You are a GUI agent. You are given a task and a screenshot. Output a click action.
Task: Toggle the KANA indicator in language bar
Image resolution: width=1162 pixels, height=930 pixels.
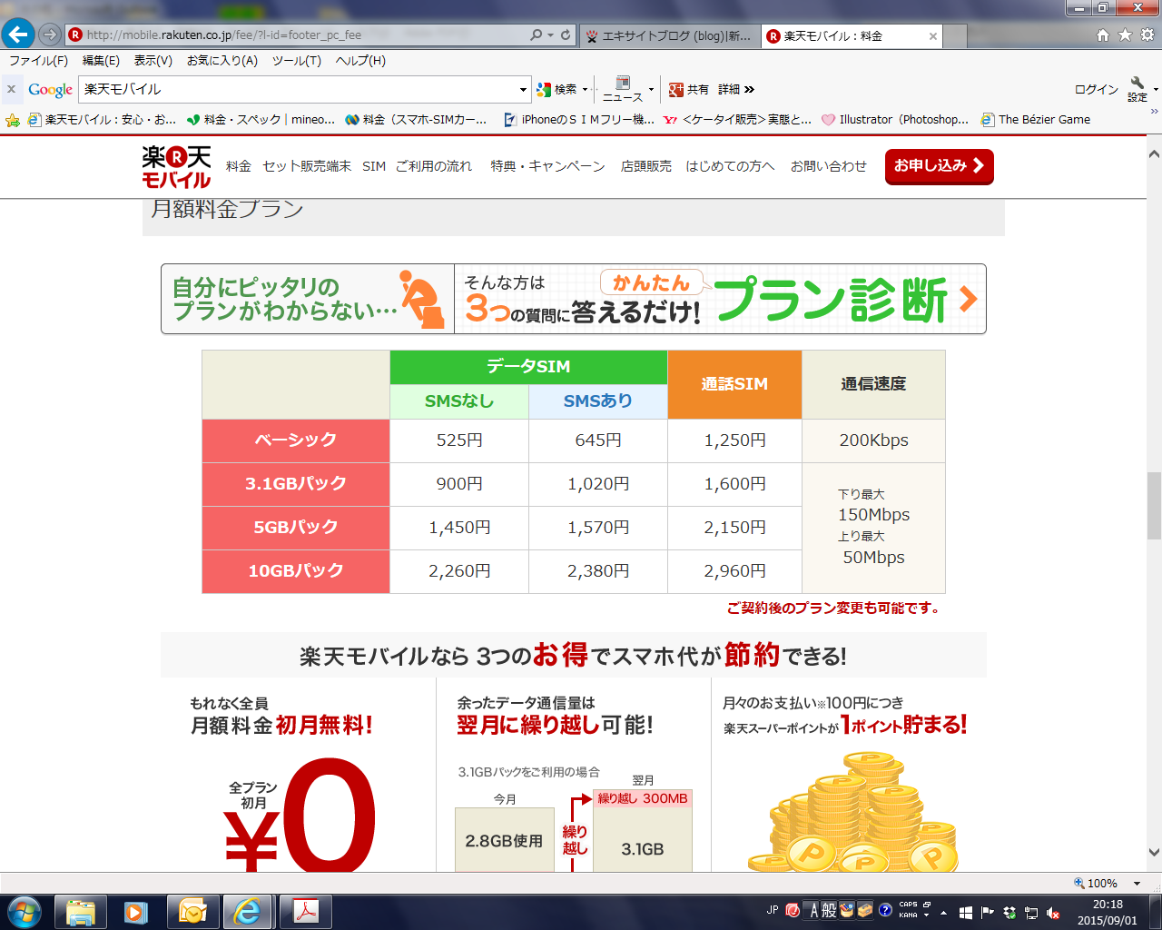click(908, 915)
